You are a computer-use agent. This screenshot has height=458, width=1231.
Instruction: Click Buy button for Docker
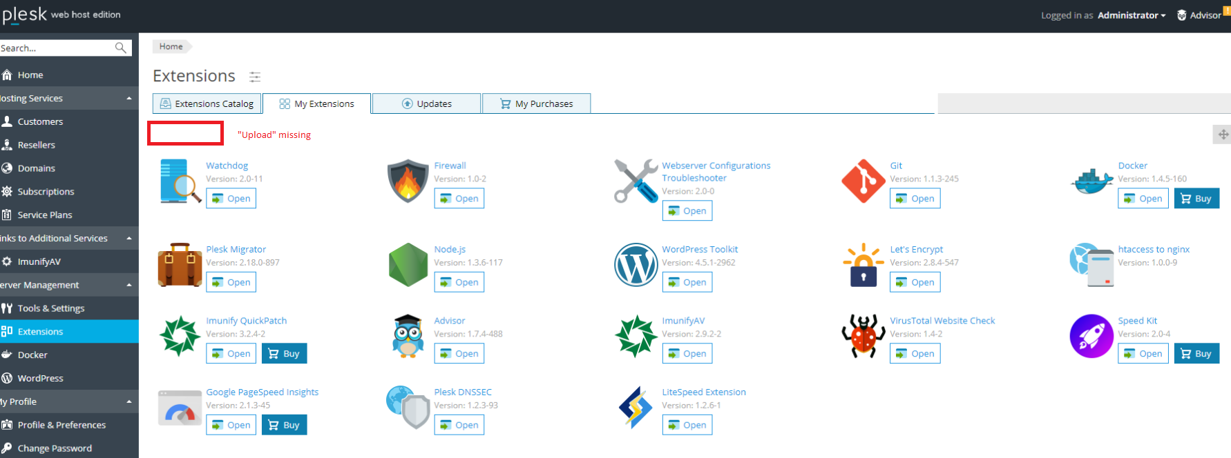click(x=1196, y=199)
